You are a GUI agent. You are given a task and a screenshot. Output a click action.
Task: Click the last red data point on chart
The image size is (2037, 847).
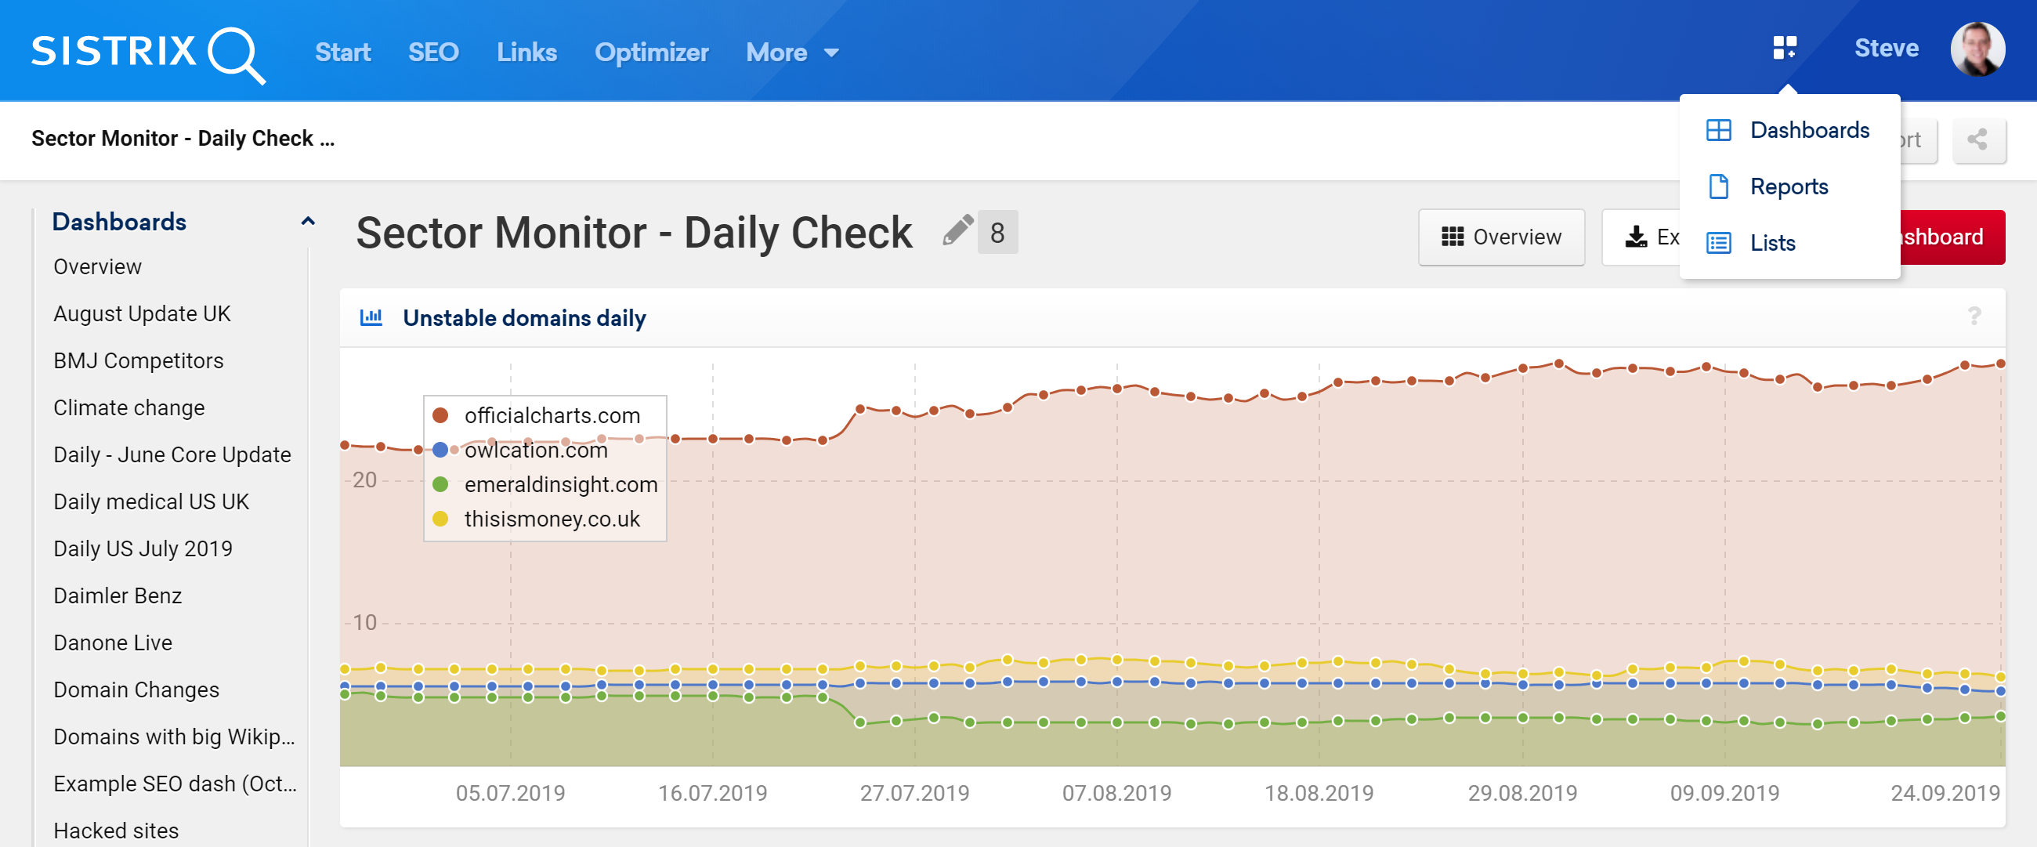2001,364
